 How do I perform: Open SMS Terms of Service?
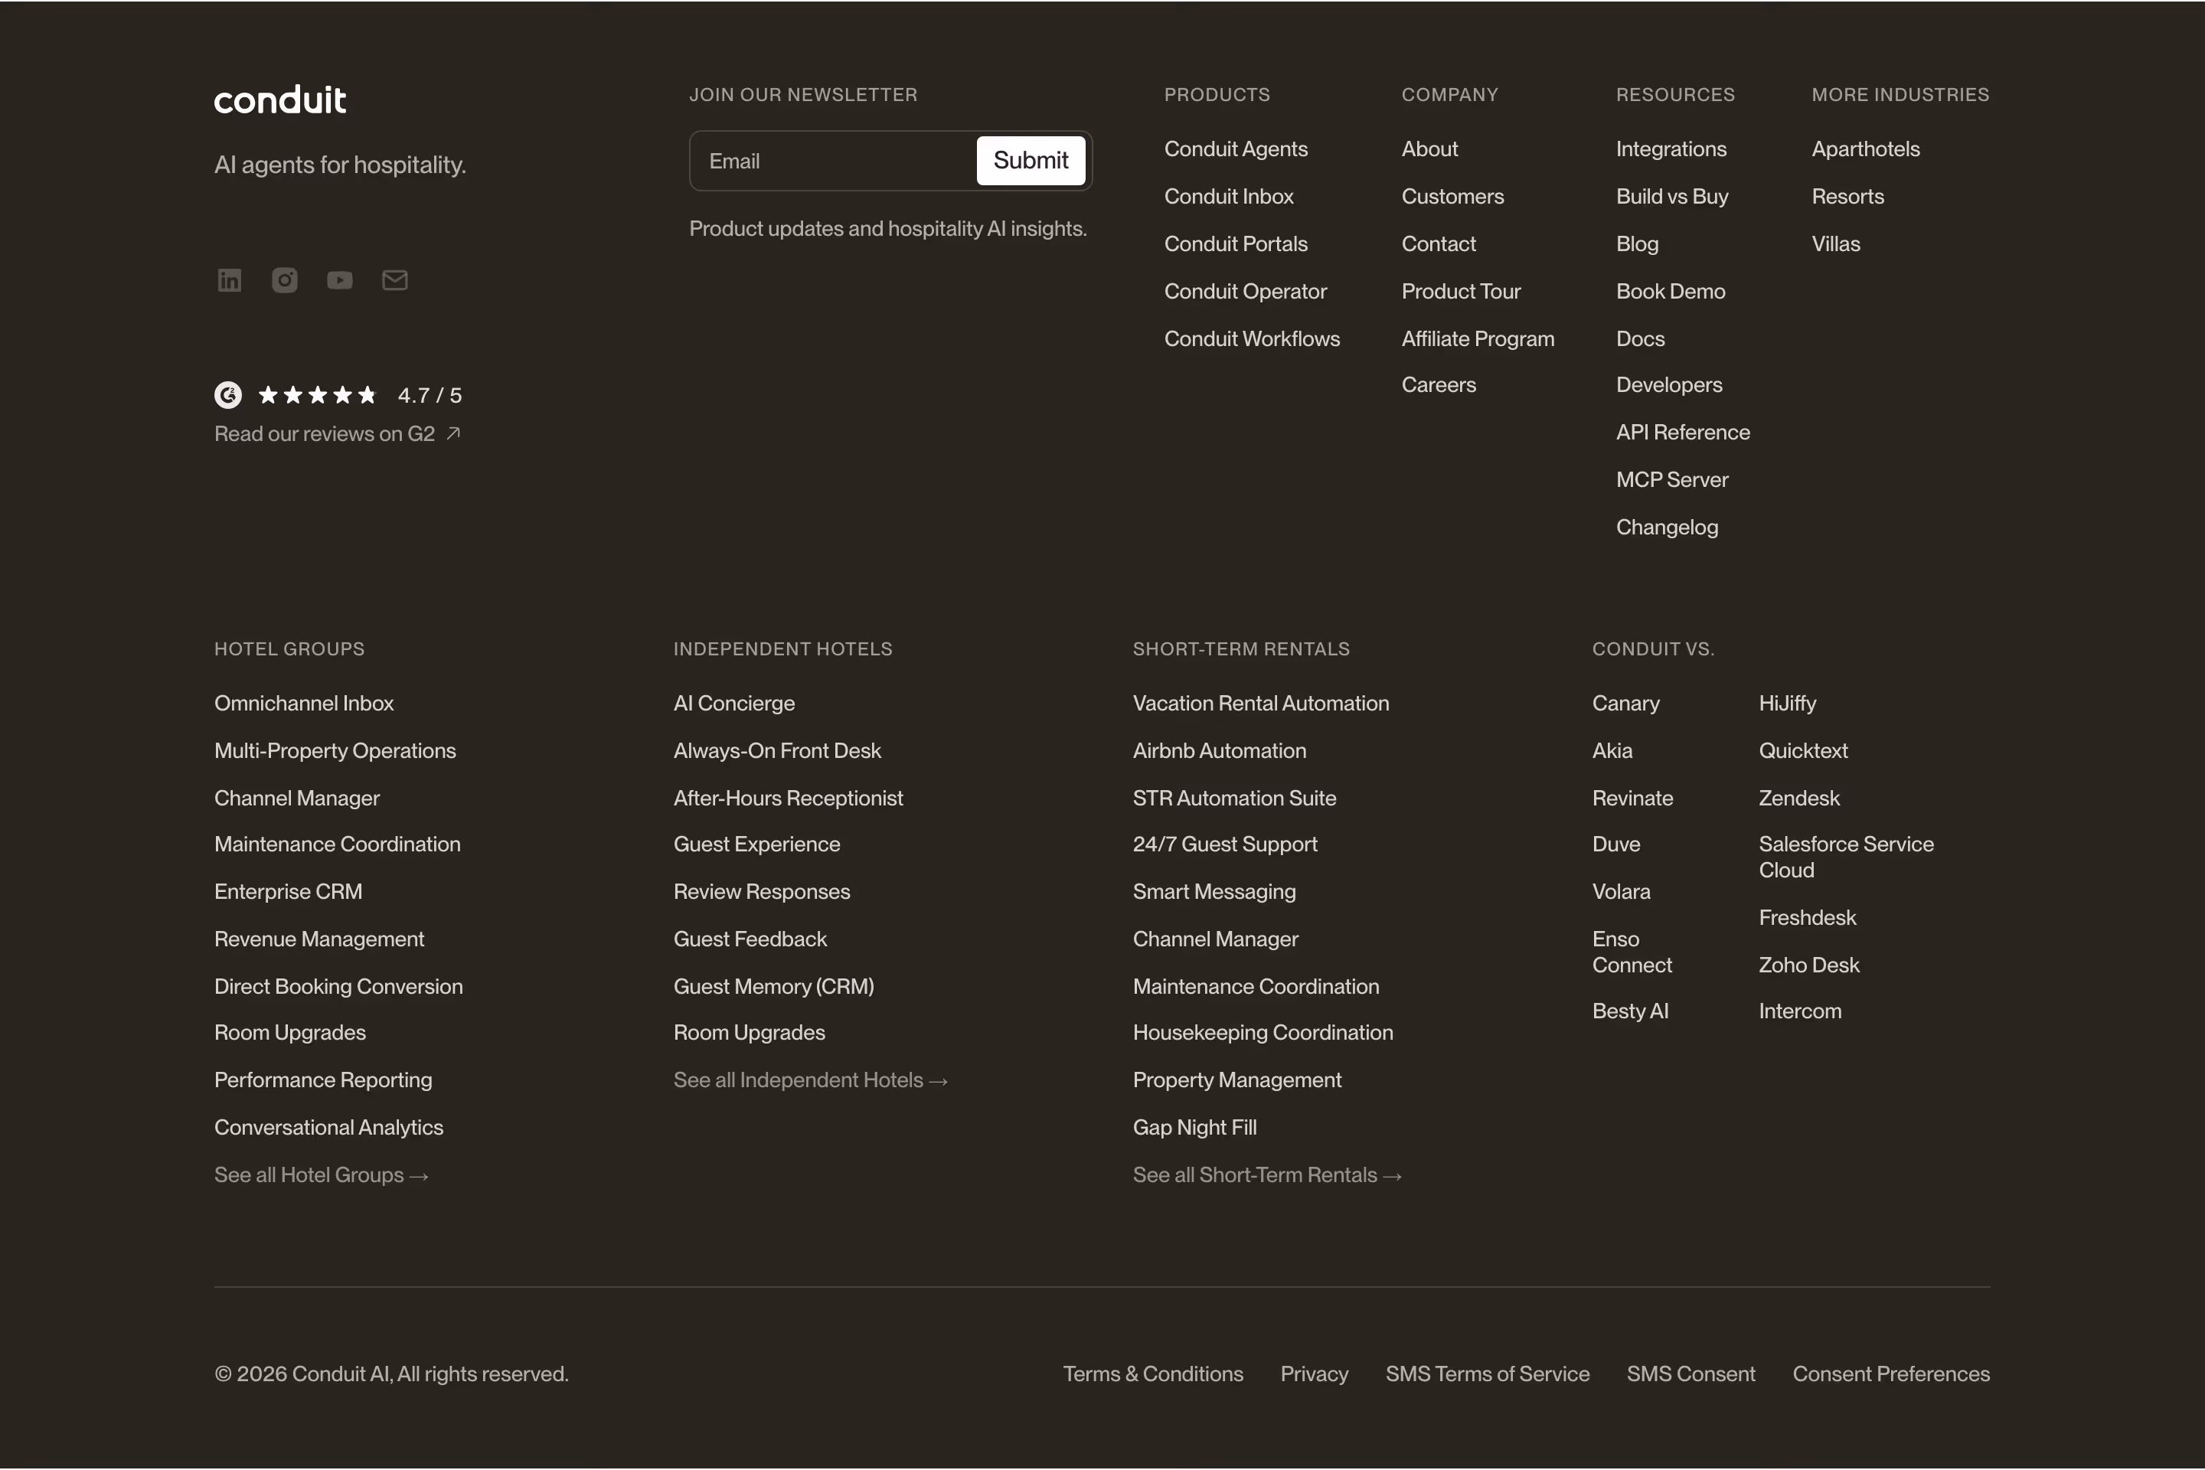1487,1374
